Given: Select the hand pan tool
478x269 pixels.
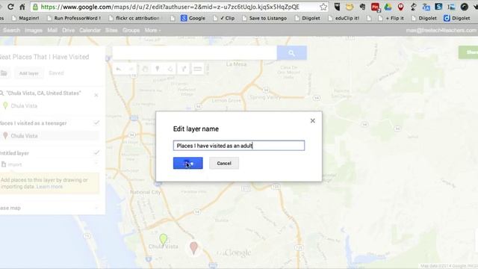Looking at the screenshot, I should pos(145,69).
